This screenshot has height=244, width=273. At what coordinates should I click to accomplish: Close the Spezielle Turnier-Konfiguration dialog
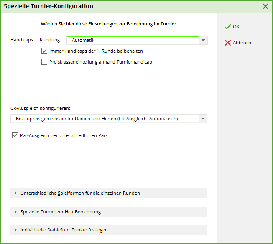tap(265, 6)
